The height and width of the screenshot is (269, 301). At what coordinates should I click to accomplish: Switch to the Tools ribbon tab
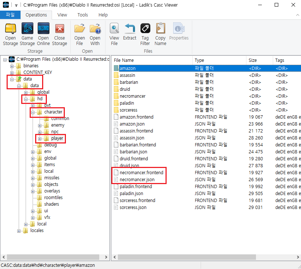(x=82, y=15)
